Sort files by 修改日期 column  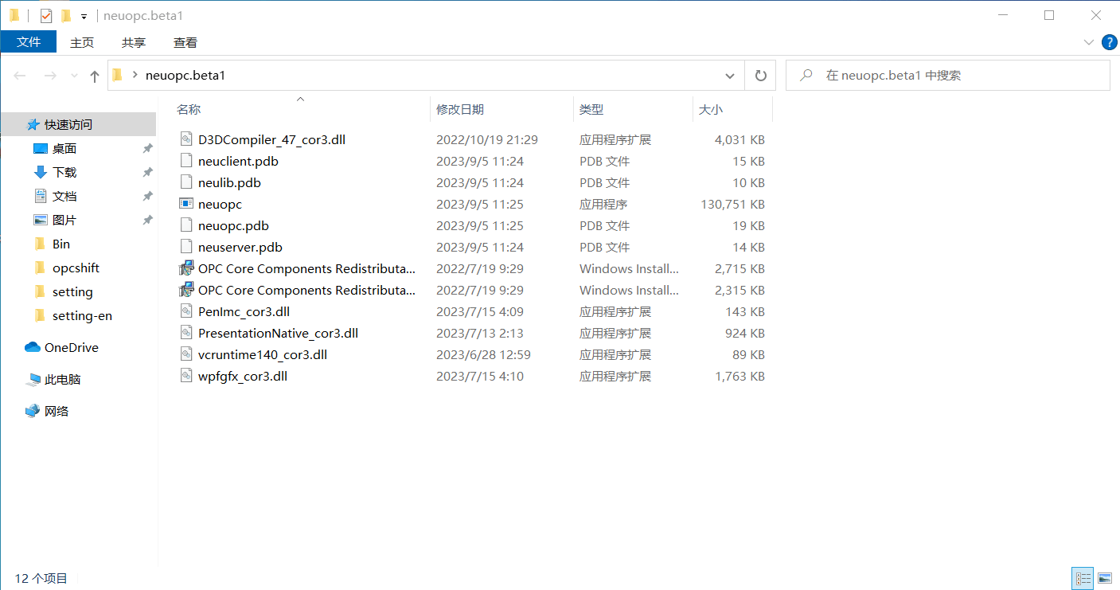coord(460,109)
